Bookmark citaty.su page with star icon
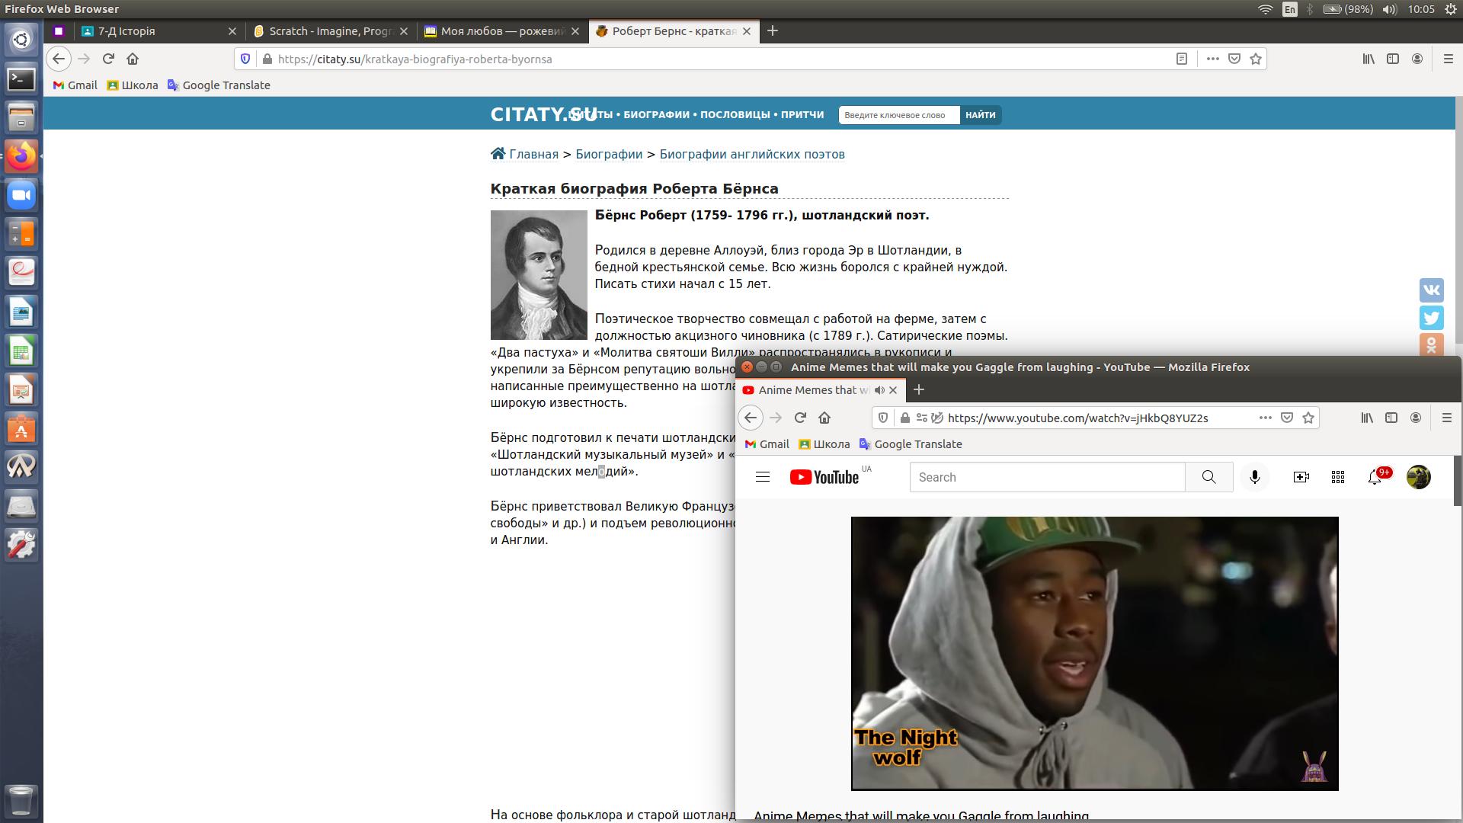Image resolution: width=1463 pixels, height=823 pixels. [1256, 59]
